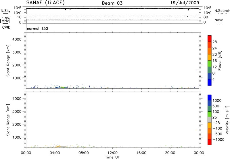Viewport: 230px width, 159px height.
Task: Click the 80 label on Nave axis
Action: click(x=206, y=17)
